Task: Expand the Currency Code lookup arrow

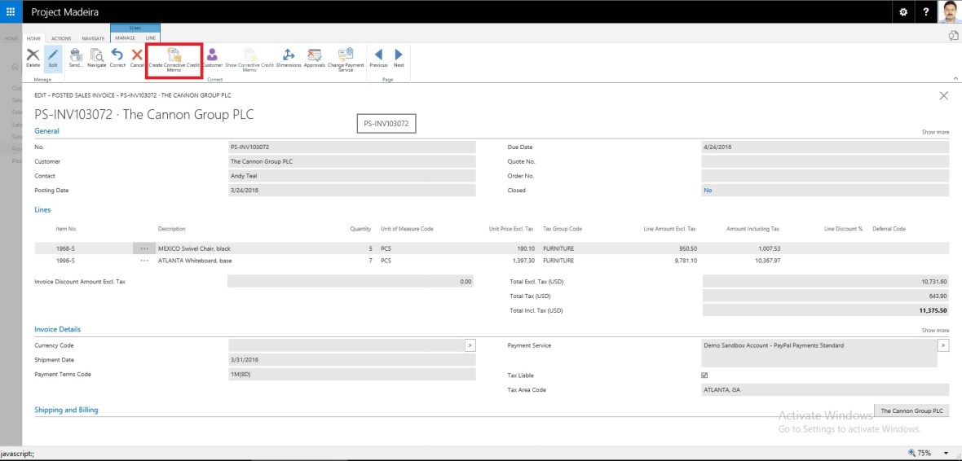Action: pyautogui.click(x=470, y=345)
